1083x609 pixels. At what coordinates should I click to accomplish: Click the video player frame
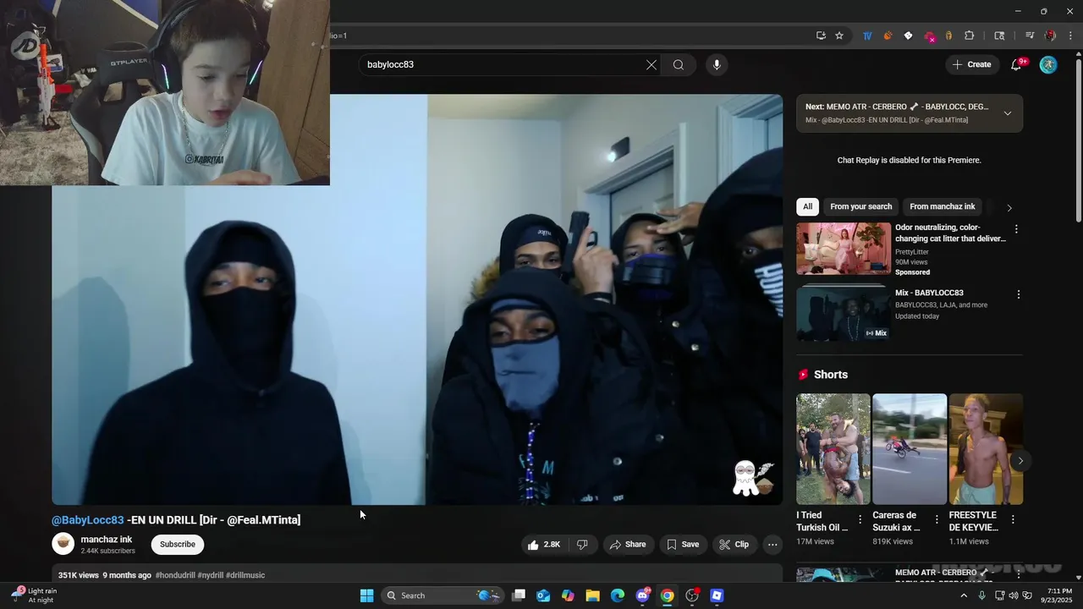coord(417,299)
